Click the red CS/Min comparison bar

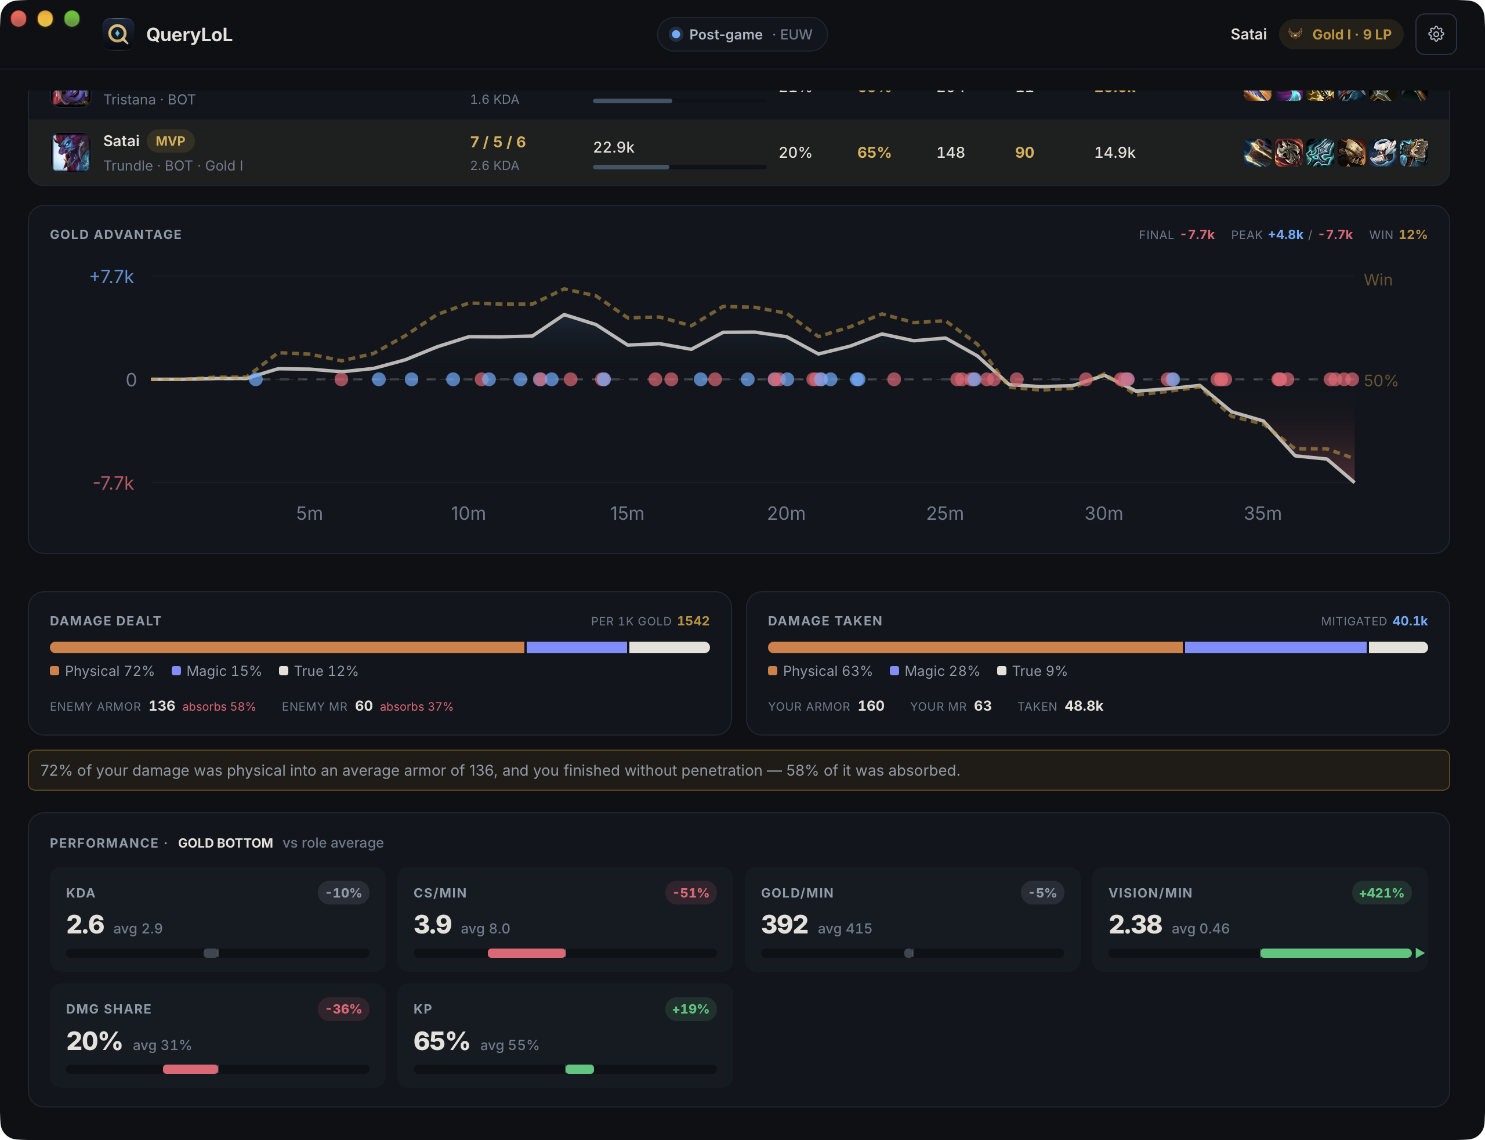coord(527,953)
